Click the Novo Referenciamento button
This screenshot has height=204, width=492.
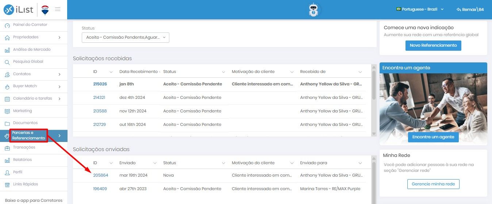433,46
